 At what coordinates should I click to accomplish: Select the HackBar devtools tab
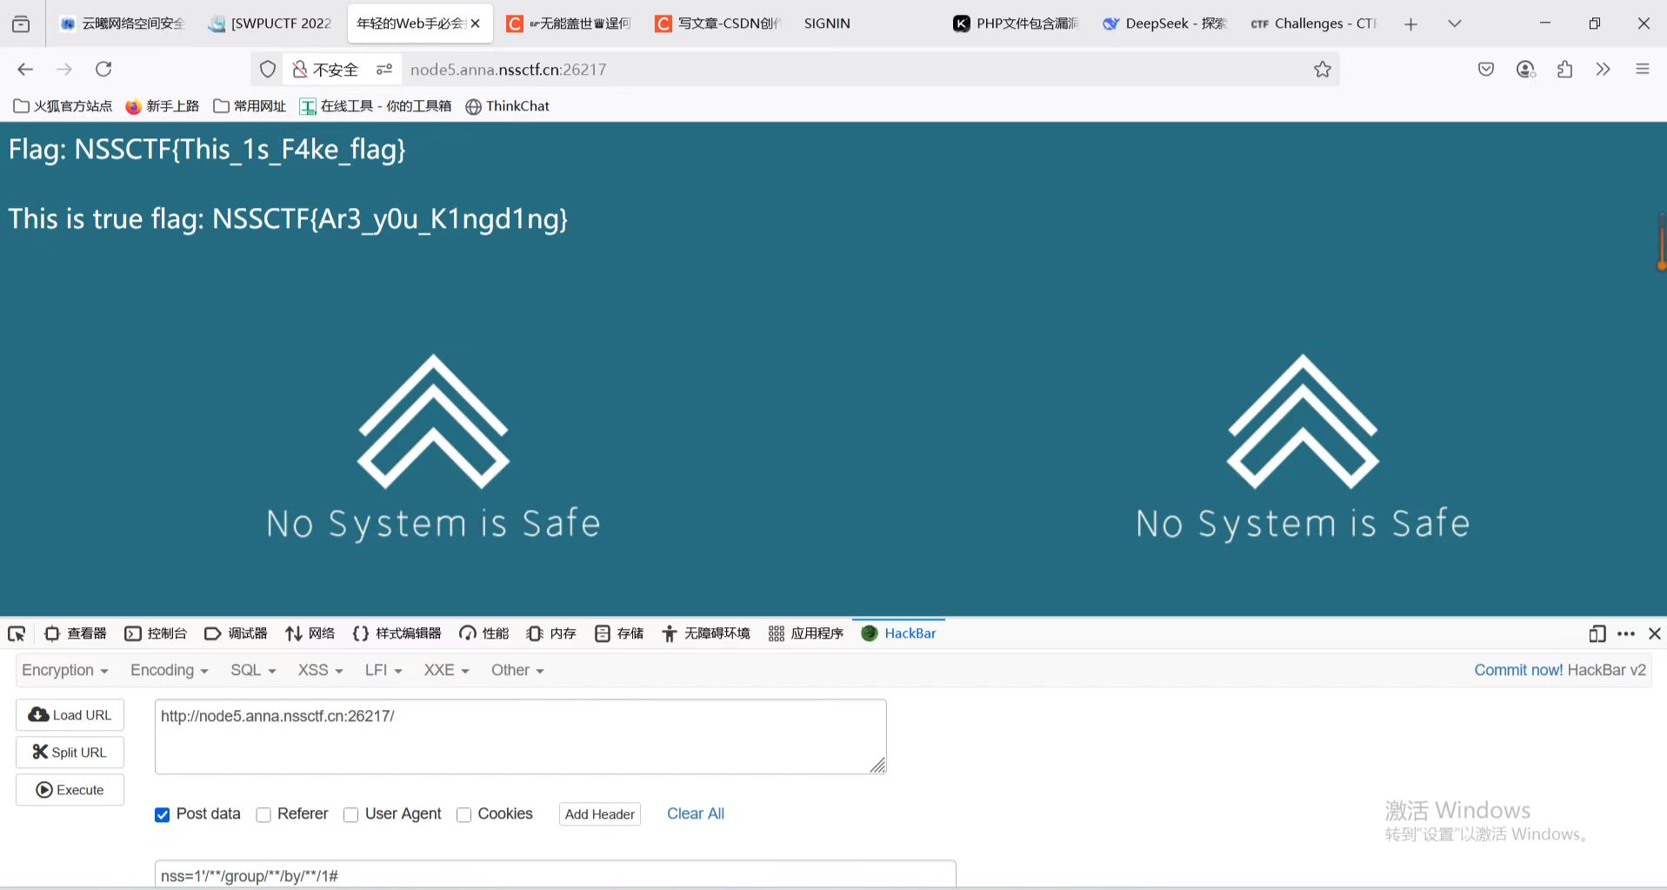tap(898, 633)
